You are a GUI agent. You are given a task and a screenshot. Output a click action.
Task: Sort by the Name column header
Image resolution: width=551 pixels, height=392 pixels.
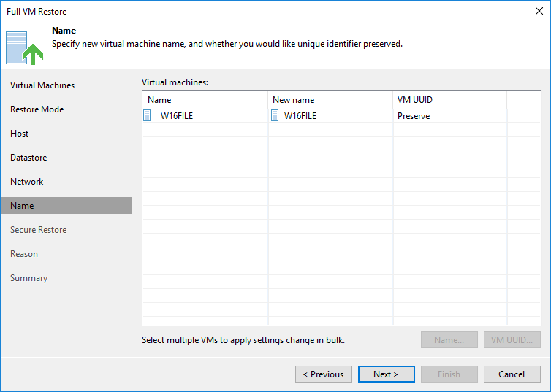(x=205, y=100)
